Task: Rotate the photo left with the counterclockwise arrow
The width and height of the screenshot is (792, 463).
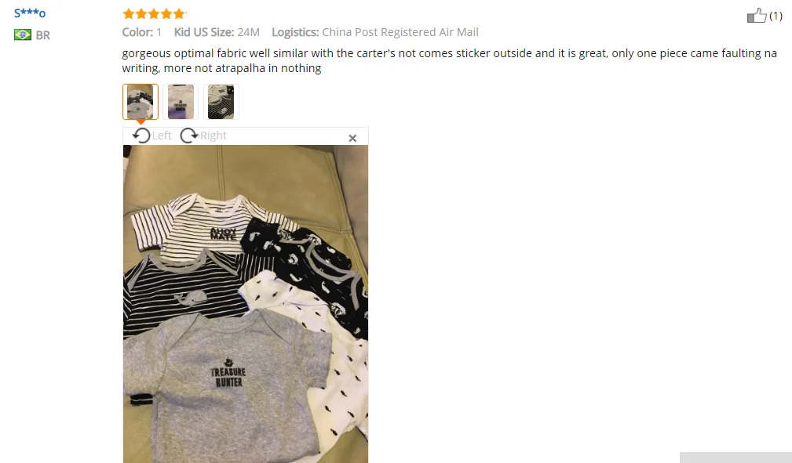Action: (141, 136)
